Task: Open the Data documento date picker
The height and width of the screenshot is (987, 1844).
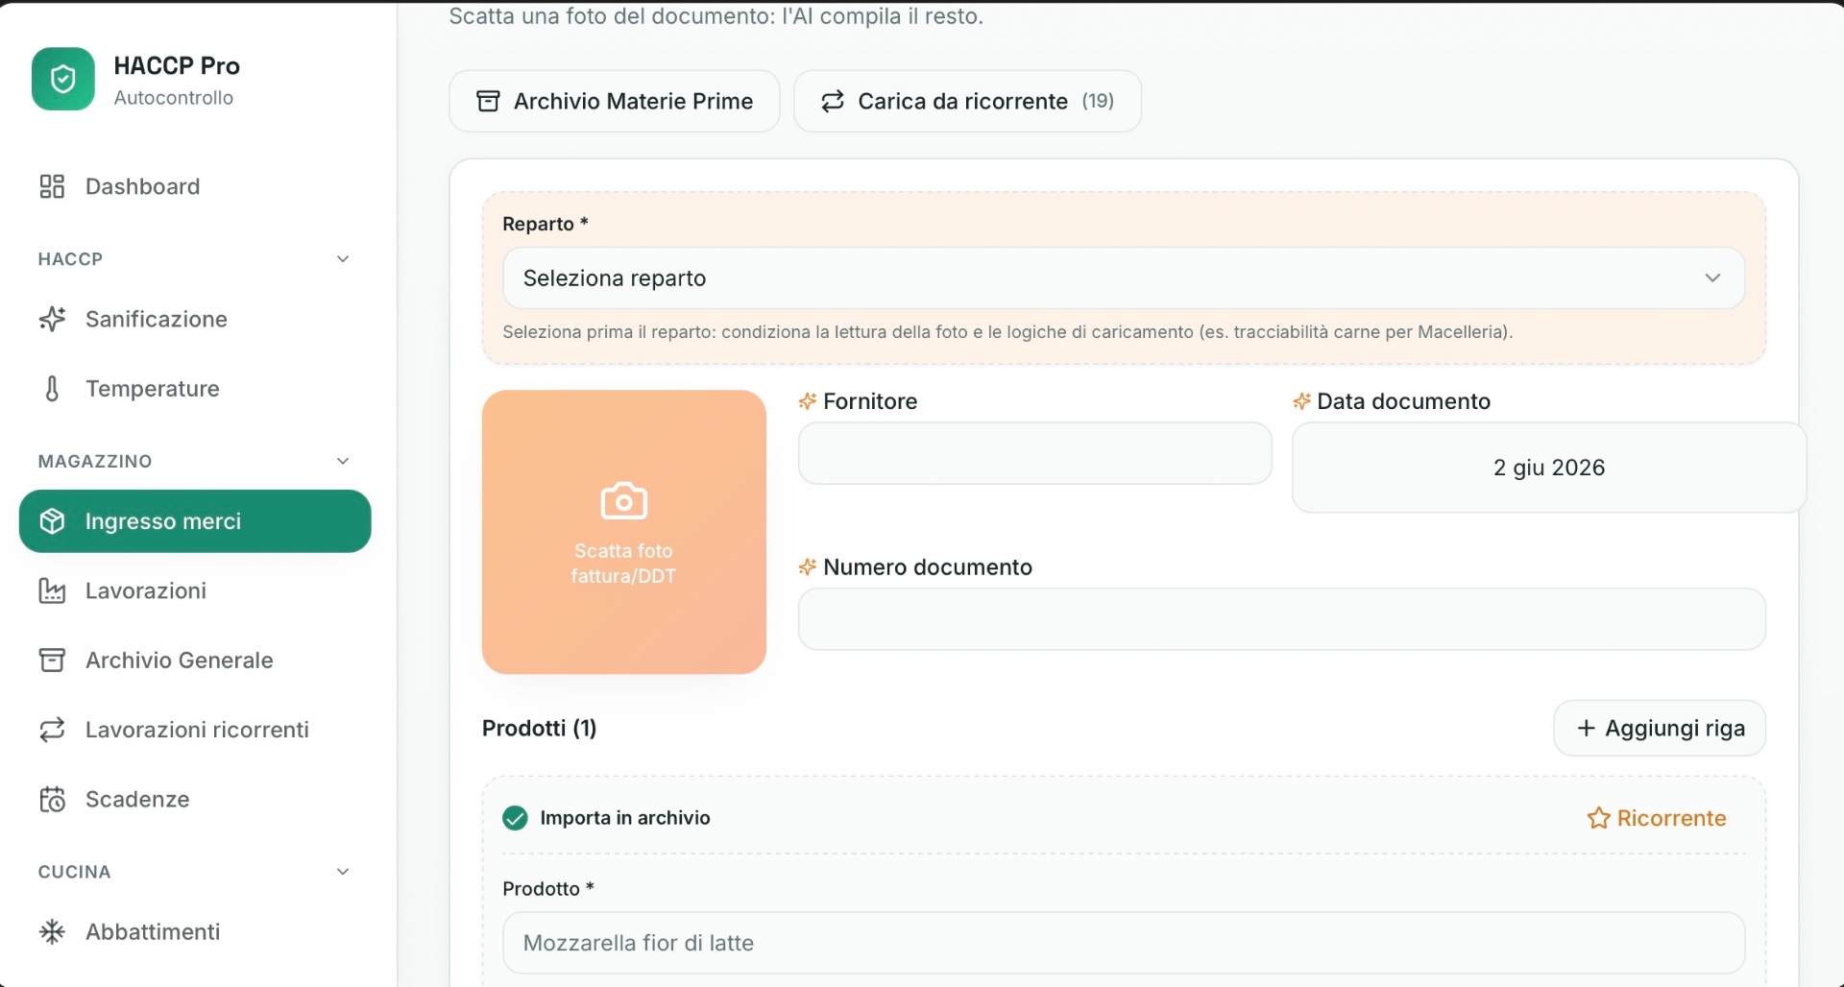Action: tap(1548, 468)
